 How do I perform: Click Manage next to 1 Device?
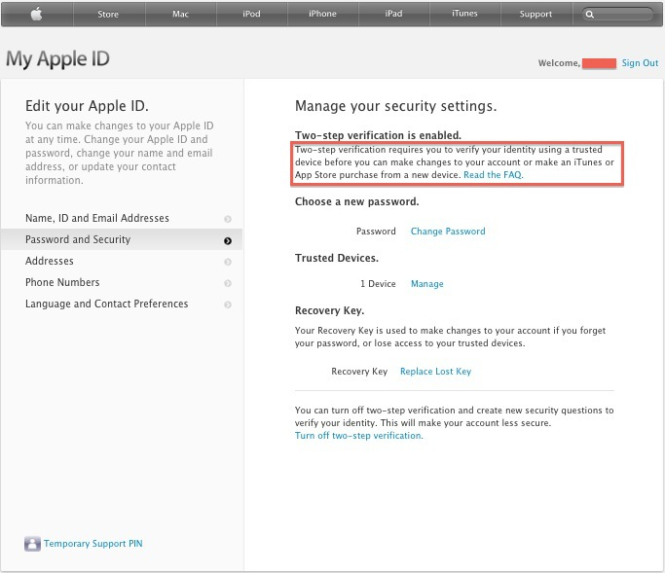pyautogui.click(x=427, y=284)
